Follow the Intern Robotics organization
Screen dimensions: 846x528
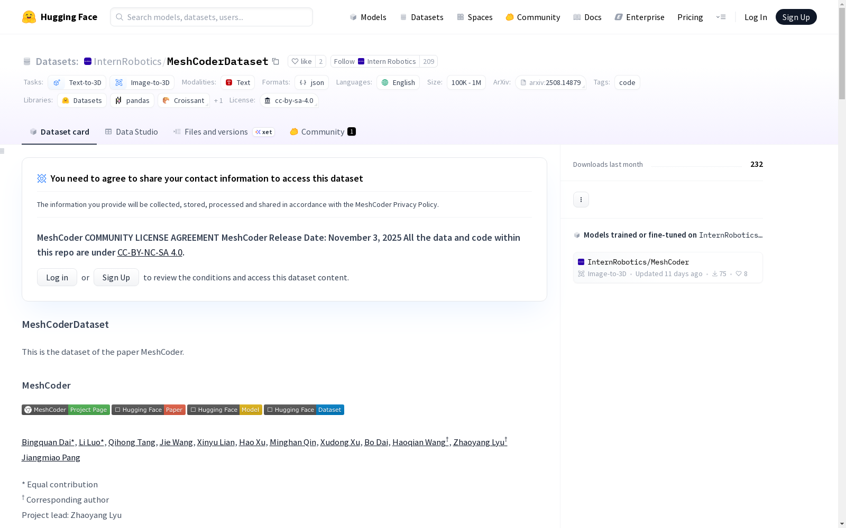pos(375,61)
